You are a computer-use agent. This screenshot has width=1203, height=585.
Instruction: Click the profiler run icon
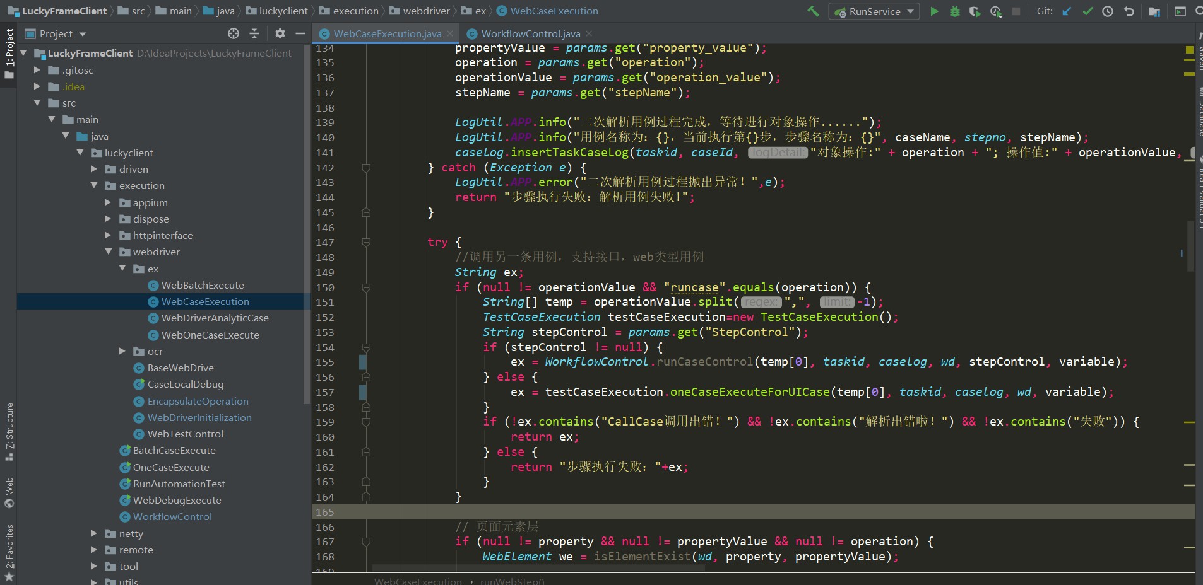click(x=996, y=11)
